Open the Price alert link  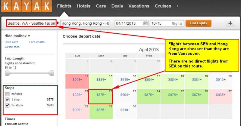pyautogui.click(x=11, y=42)
